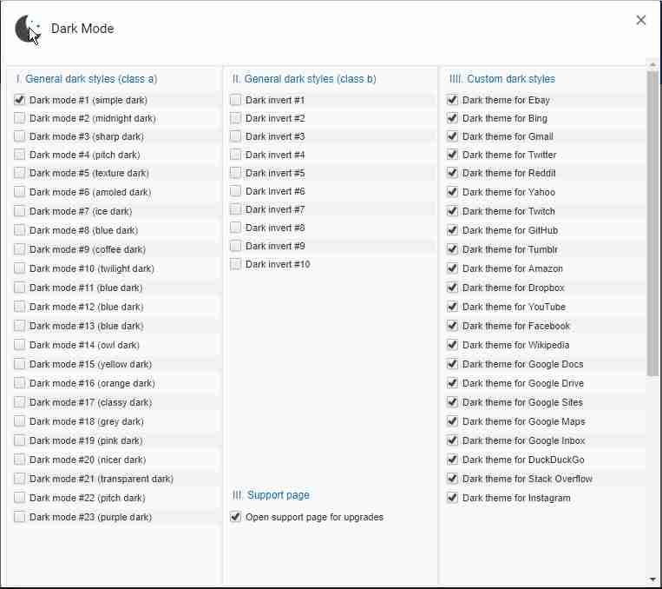This screenshot has height=589, width=662.
Task: Uncheck Dark theme for Ebay
Action: click(452, 100)
